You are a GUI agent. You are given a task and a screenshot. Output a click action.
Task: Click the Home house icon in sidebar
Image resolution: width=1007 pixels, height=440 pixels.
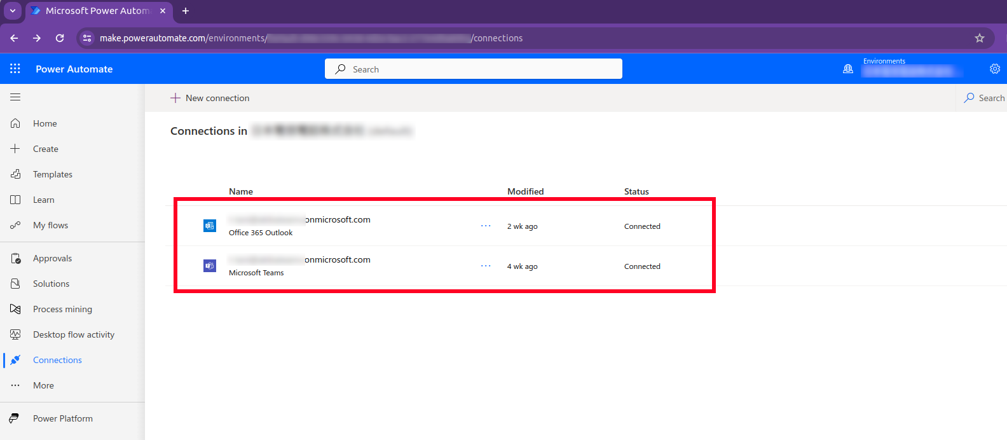(15, 123)
